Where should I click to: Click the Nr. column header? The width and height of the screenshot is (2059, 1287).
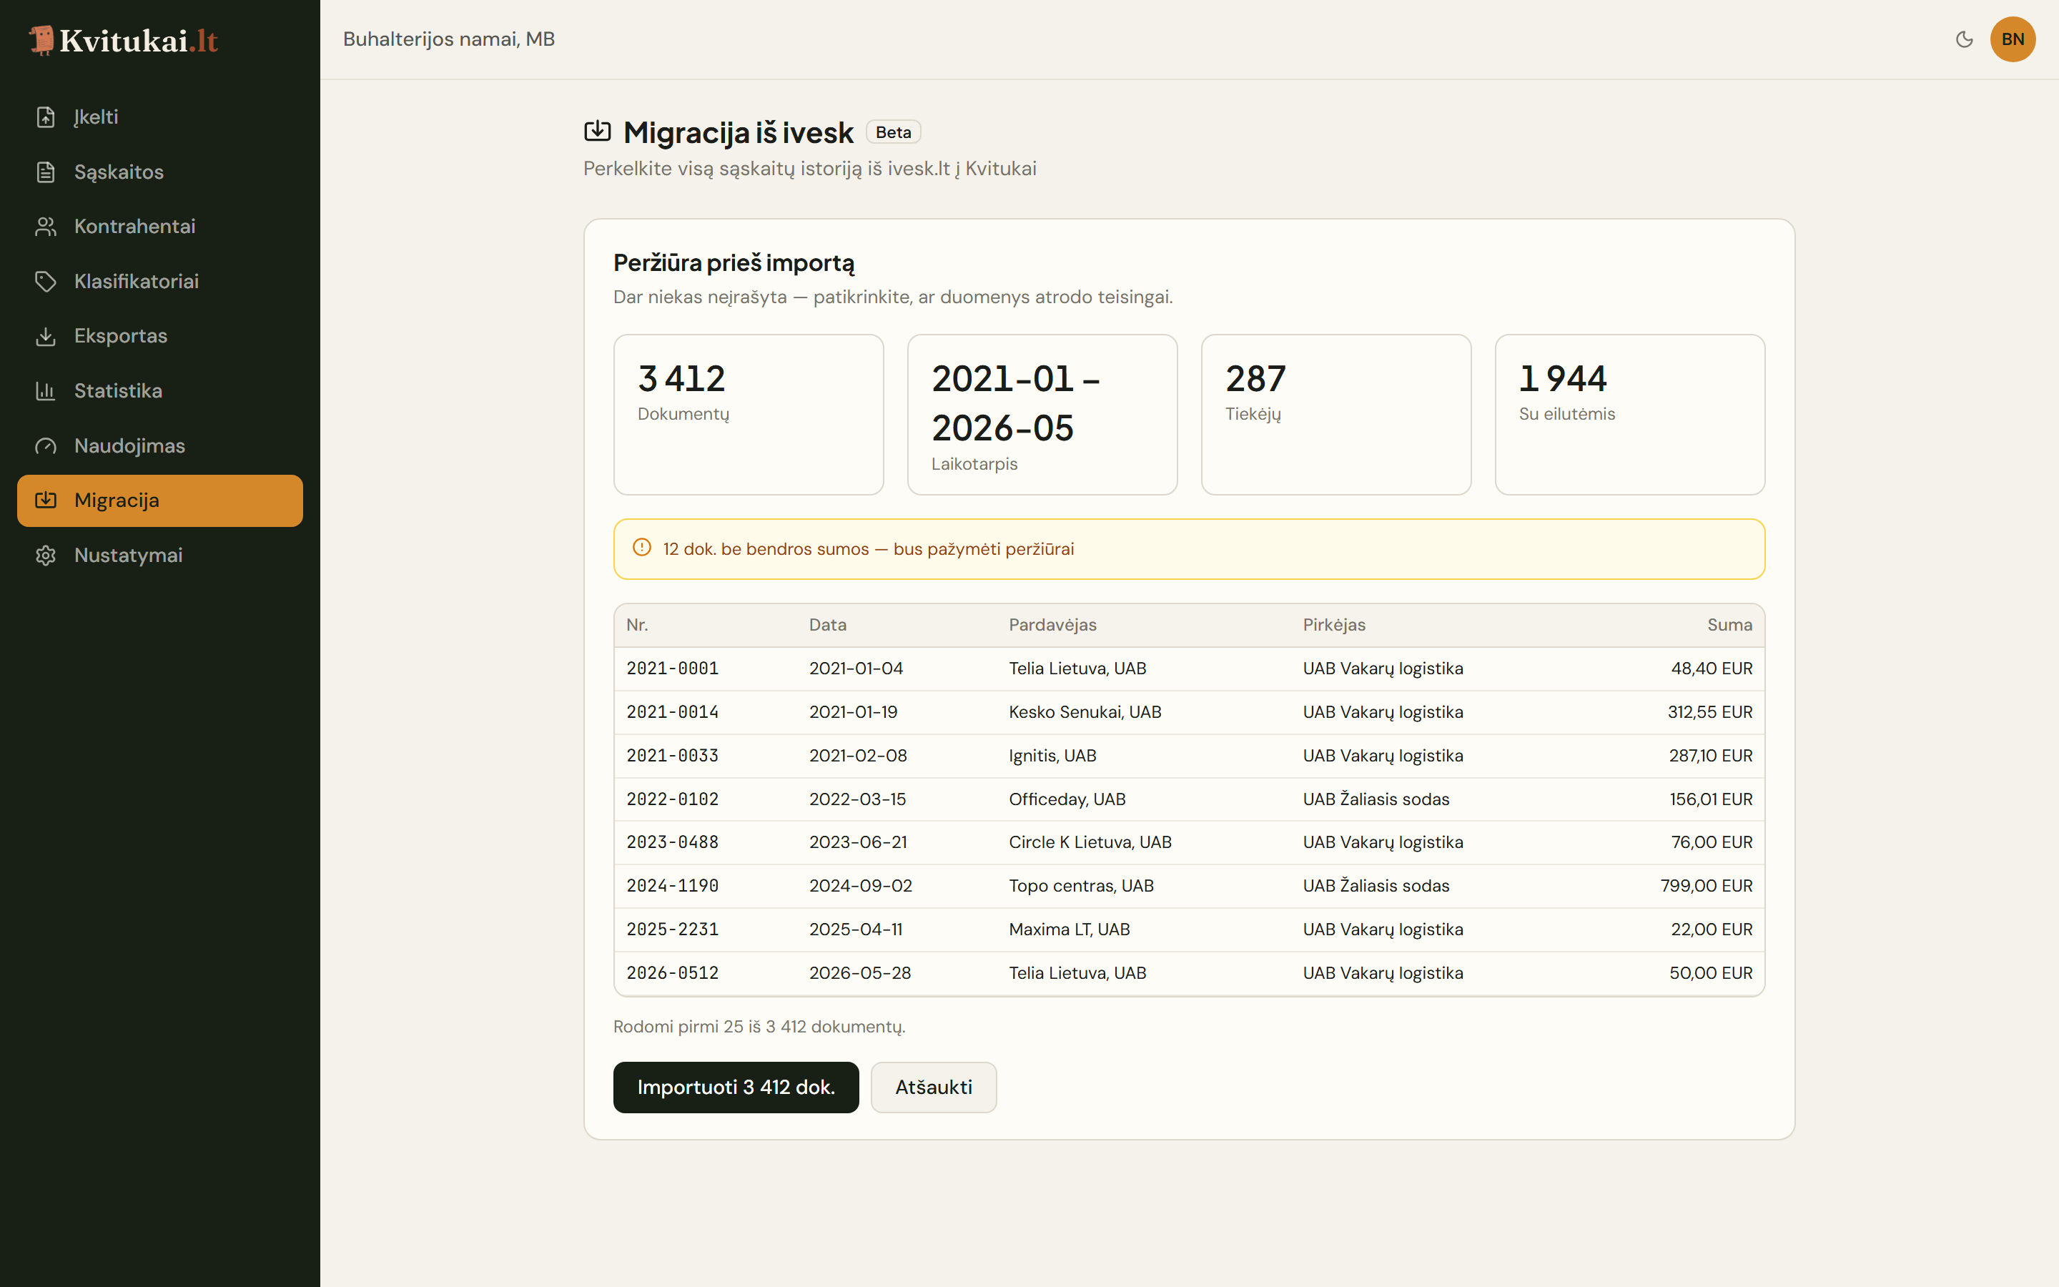point(637,625)
